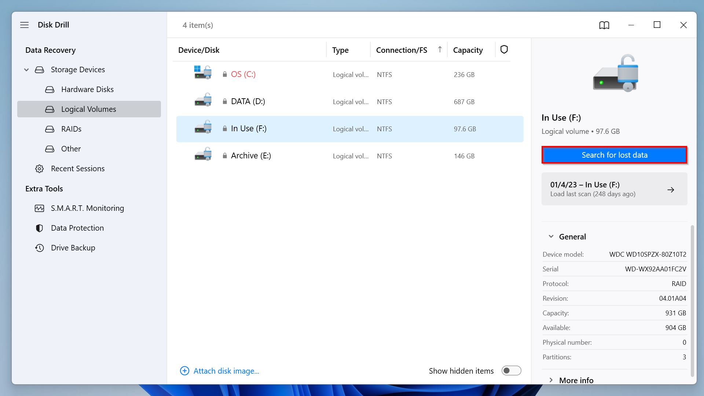The image size is (704, 396).
Task: Toggle the lock icon on In Use (F:)
Action: click(224, 128)
